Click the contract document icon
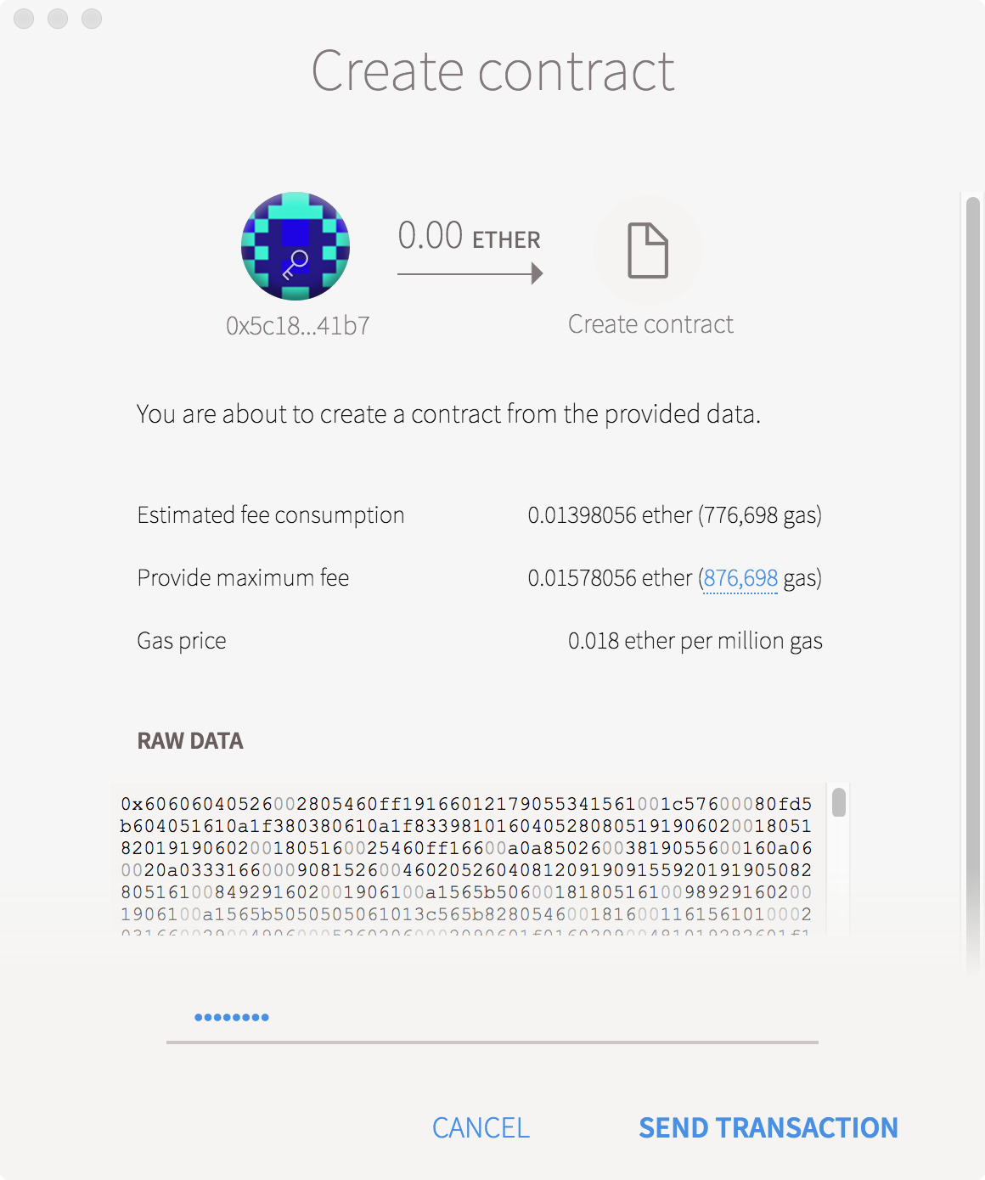The image size is (985, 1180). (648, 250)
